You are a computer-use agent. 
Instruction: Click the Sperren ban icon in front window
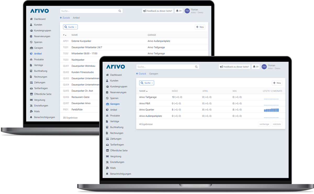[x=107, y=98]
